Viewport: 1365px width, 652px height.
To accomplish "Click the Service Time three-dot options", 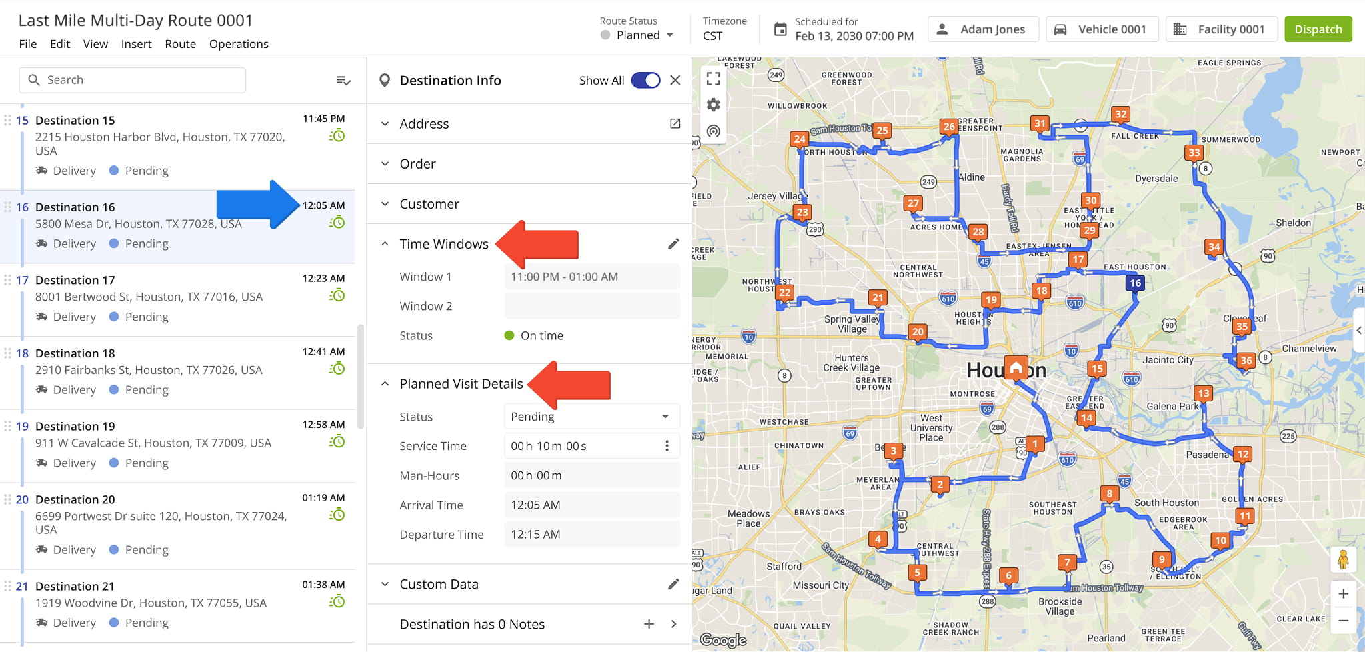I will [667, 446].
